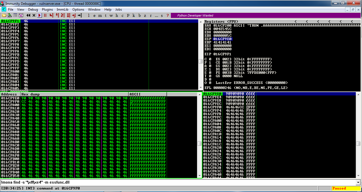Close the debugged program with X icon
Viewport: 362px width, 192px height.
pos(34,15)
